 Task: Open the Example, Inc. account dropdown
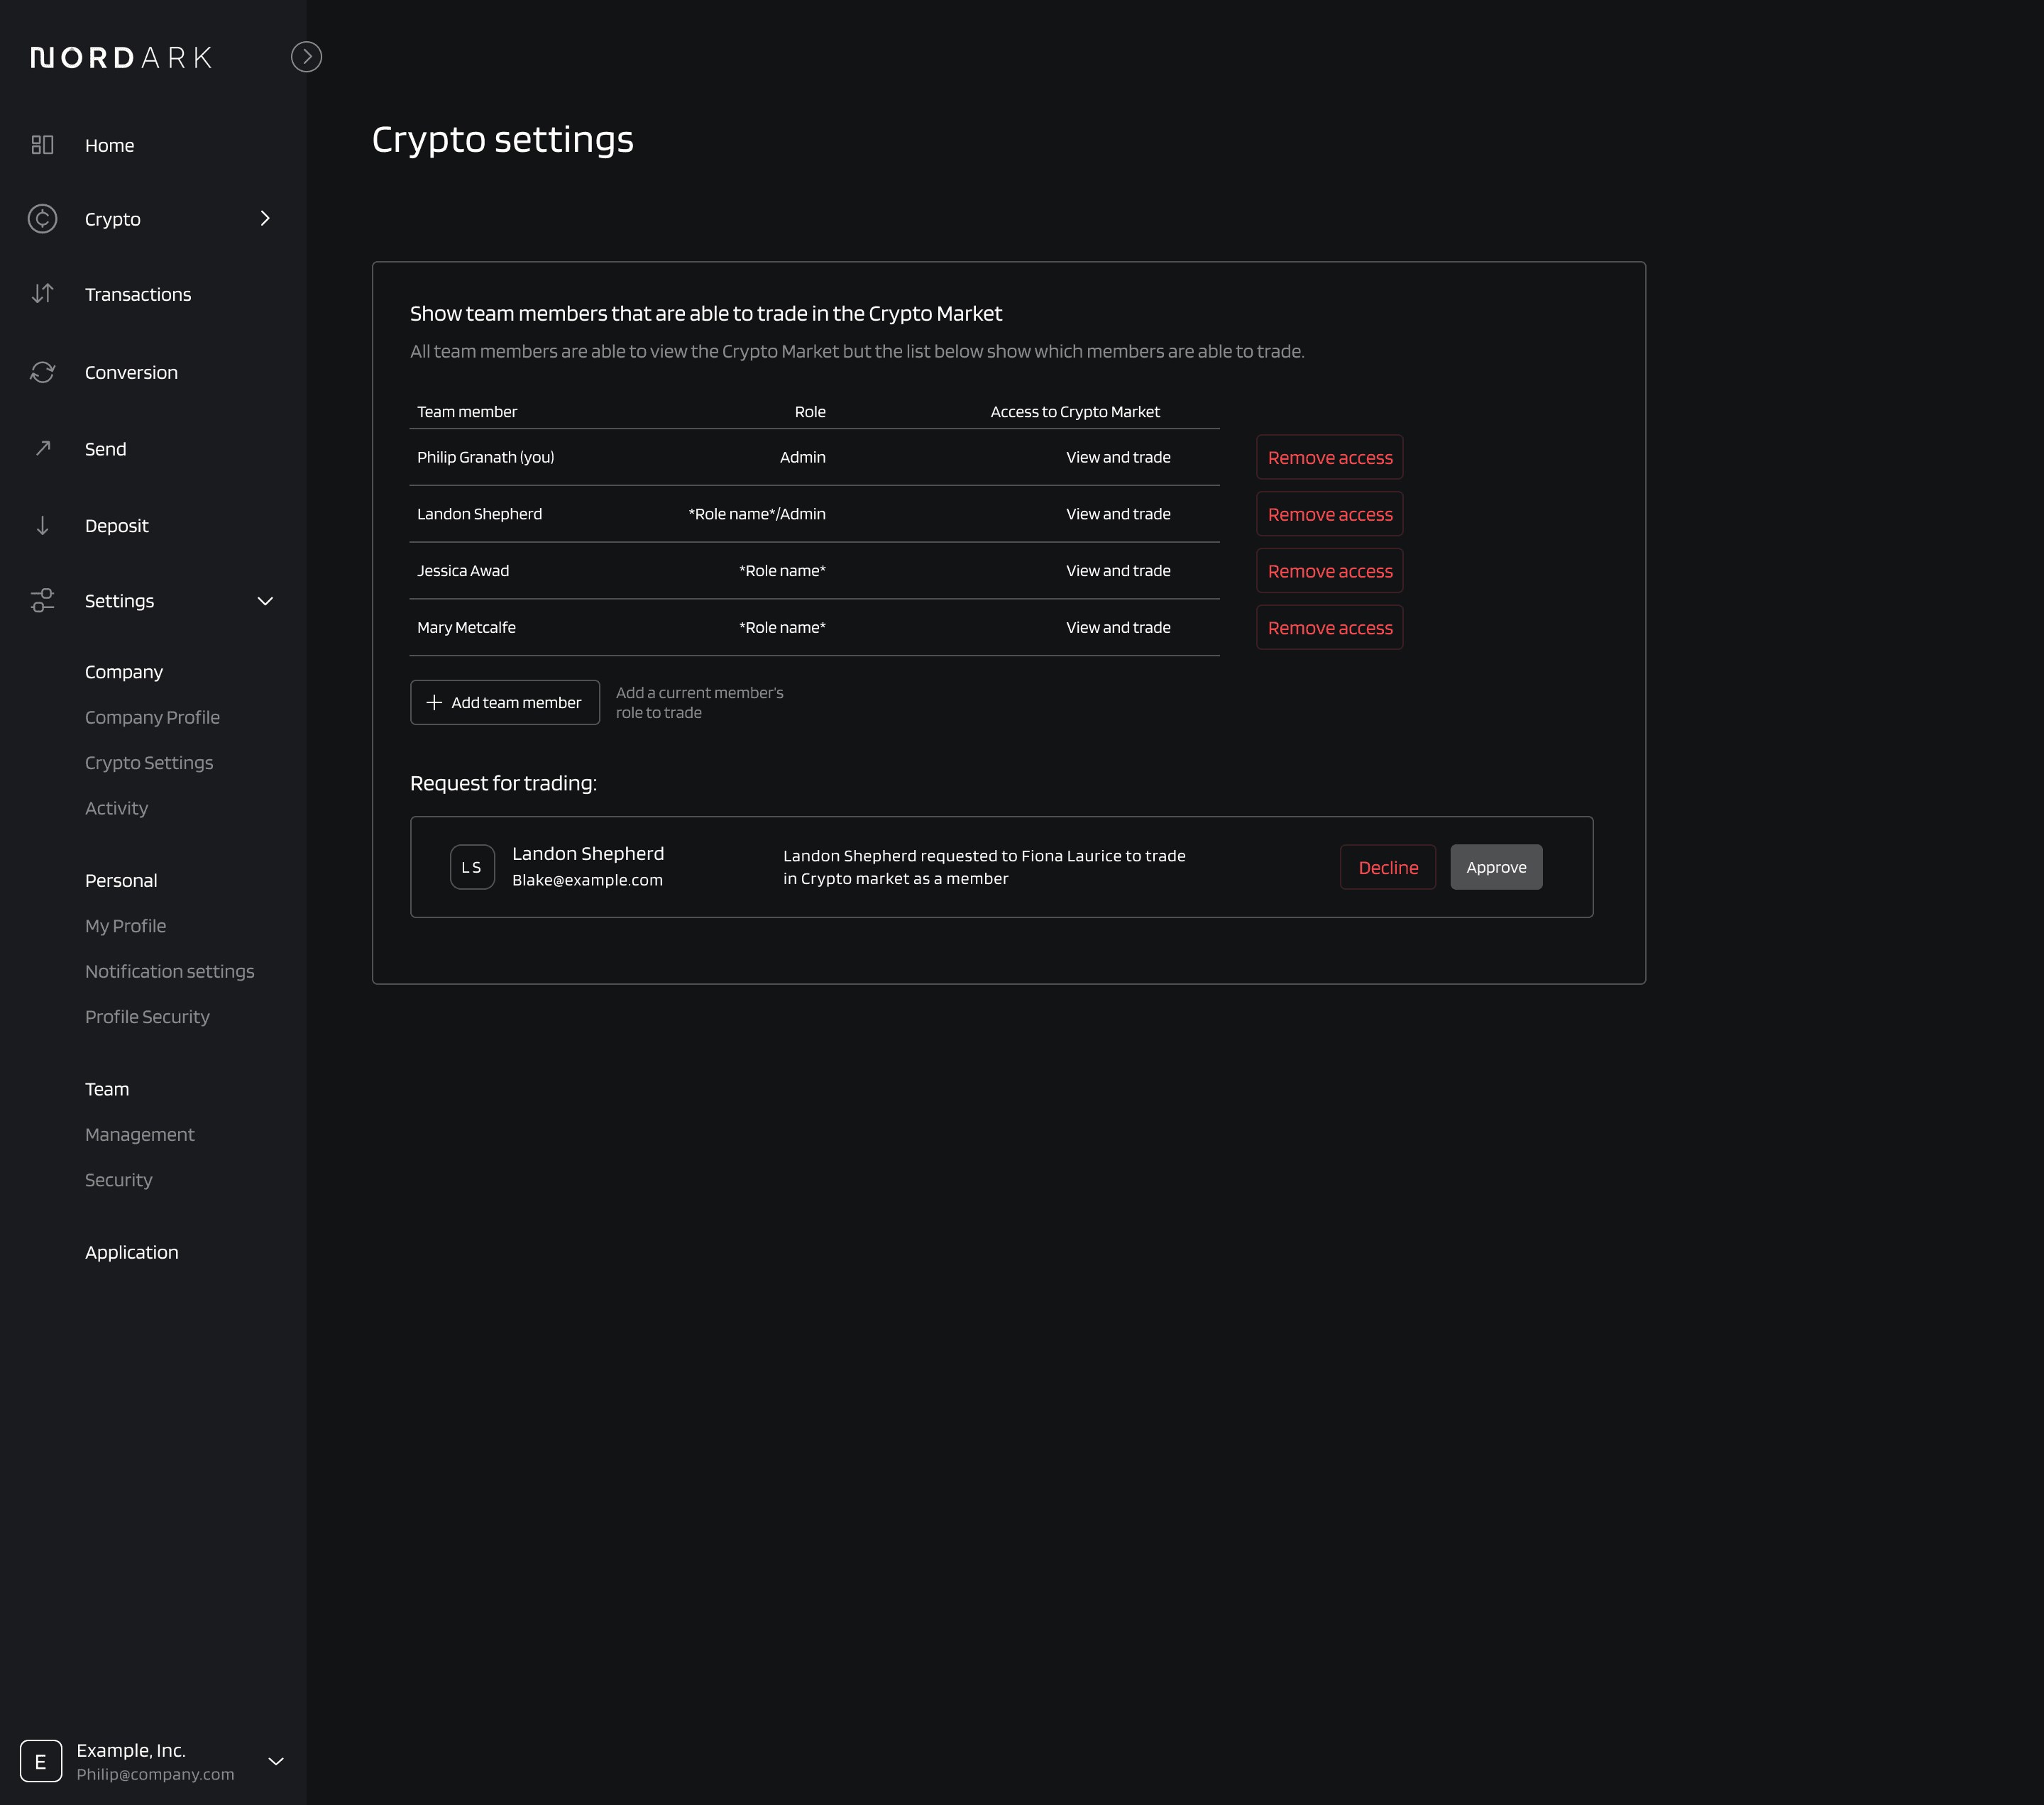[x=276, y=1761]
